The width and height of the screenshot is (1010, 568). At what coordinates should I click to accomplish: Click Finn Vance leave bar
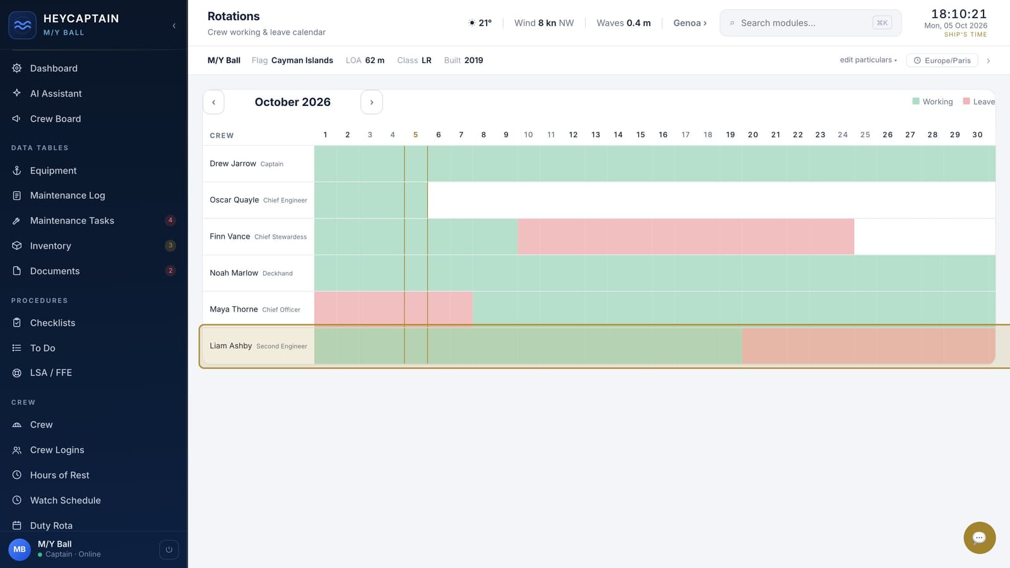tap(686, 237)
